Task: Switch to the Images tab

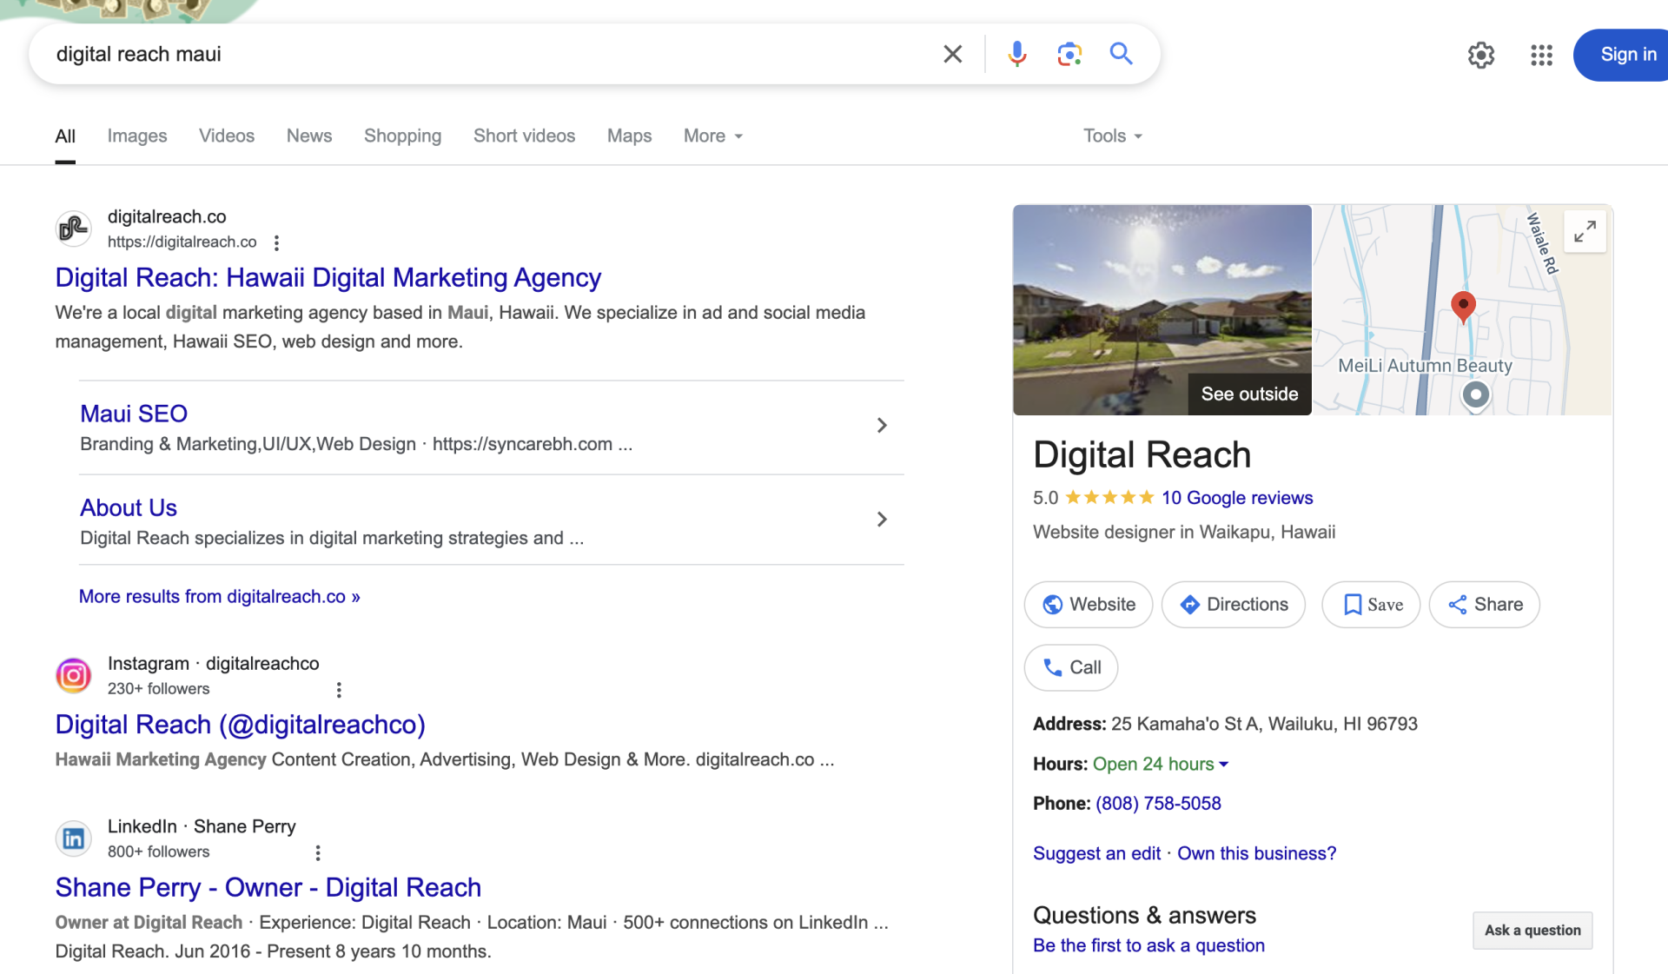Action: (x=136, y=136)
